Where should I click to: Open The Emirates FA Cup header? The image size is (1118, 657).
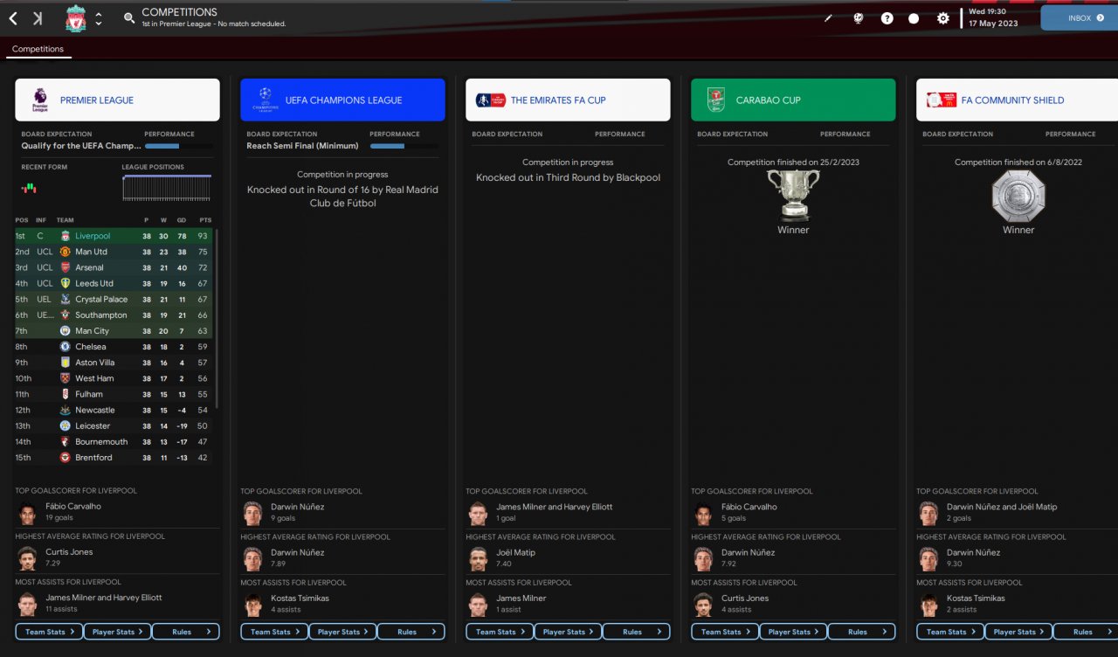click(x=568, y=100)
